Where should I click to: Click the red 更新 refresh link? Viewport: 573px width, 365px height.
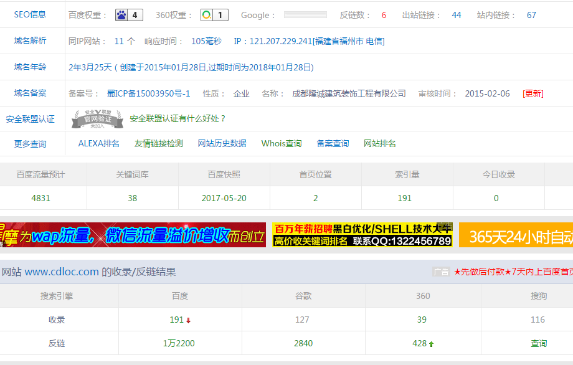click(x=533, y=93)
